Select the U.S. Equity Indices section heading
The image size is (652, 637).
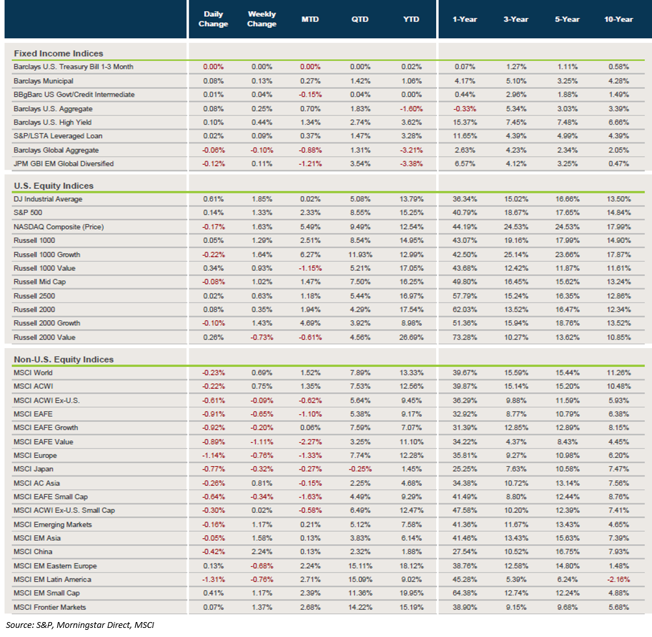tap(54, 186)
